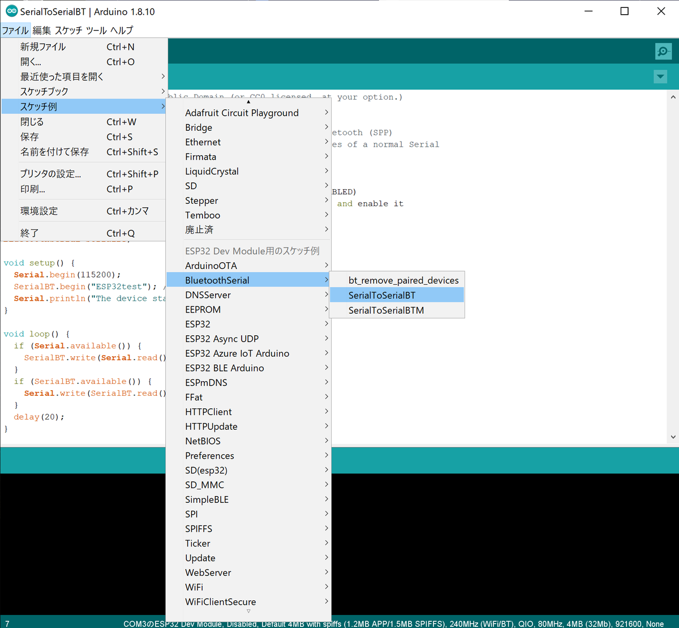Expand スケッチブック submenu
The height and width of the screenshot is (628, 679).
click(84, 91)
